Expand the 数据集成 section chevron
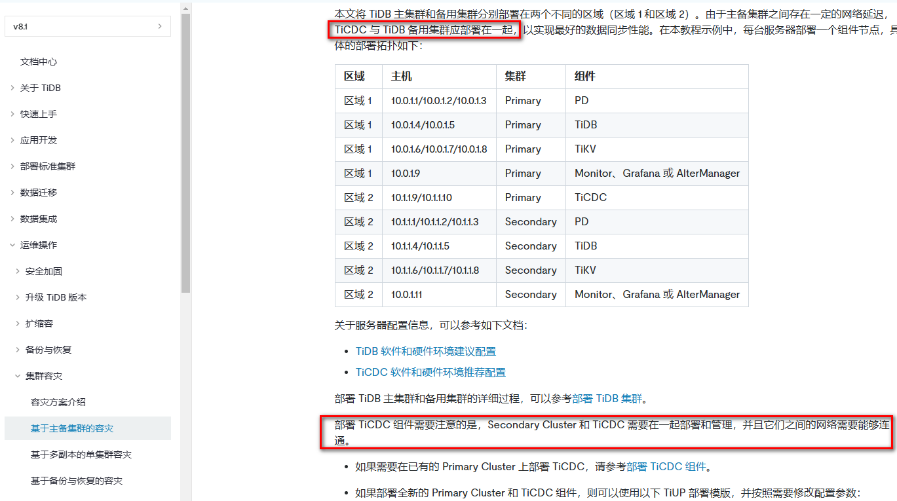The width and height of the screenshot is (897, 501). coord(12,219)
